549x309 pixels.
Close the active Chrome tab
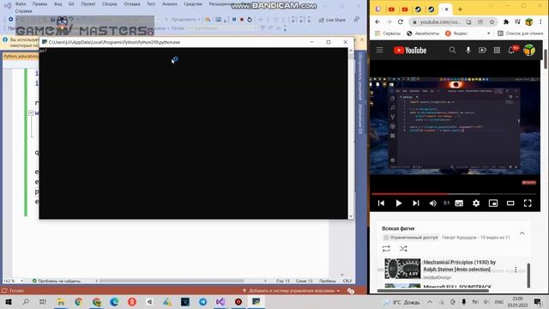[446, 9]
